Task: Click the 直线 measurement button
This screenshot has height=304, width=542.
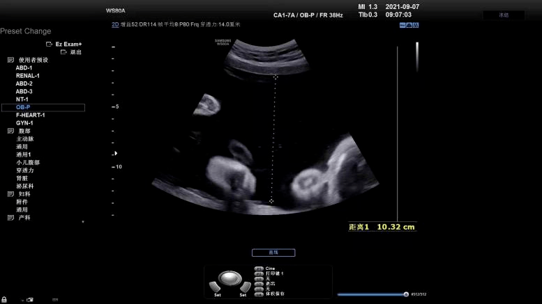Action: (x=273, y=253)
